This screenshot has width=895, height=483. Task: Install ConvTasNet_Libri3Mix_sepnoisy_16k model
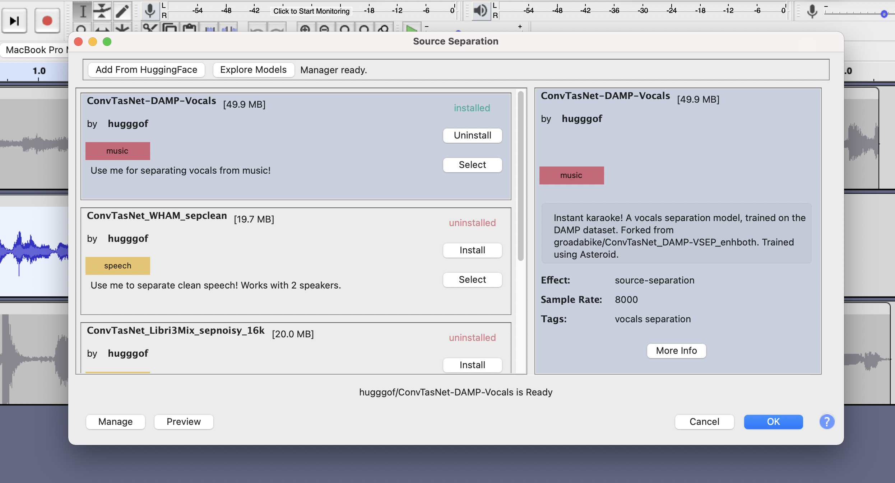472,365
